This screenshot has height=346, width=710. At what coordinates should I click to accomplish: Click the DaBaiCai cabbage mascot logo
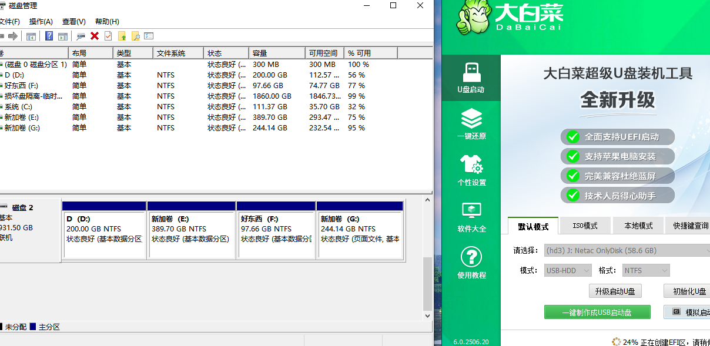[x=474, y=18]
